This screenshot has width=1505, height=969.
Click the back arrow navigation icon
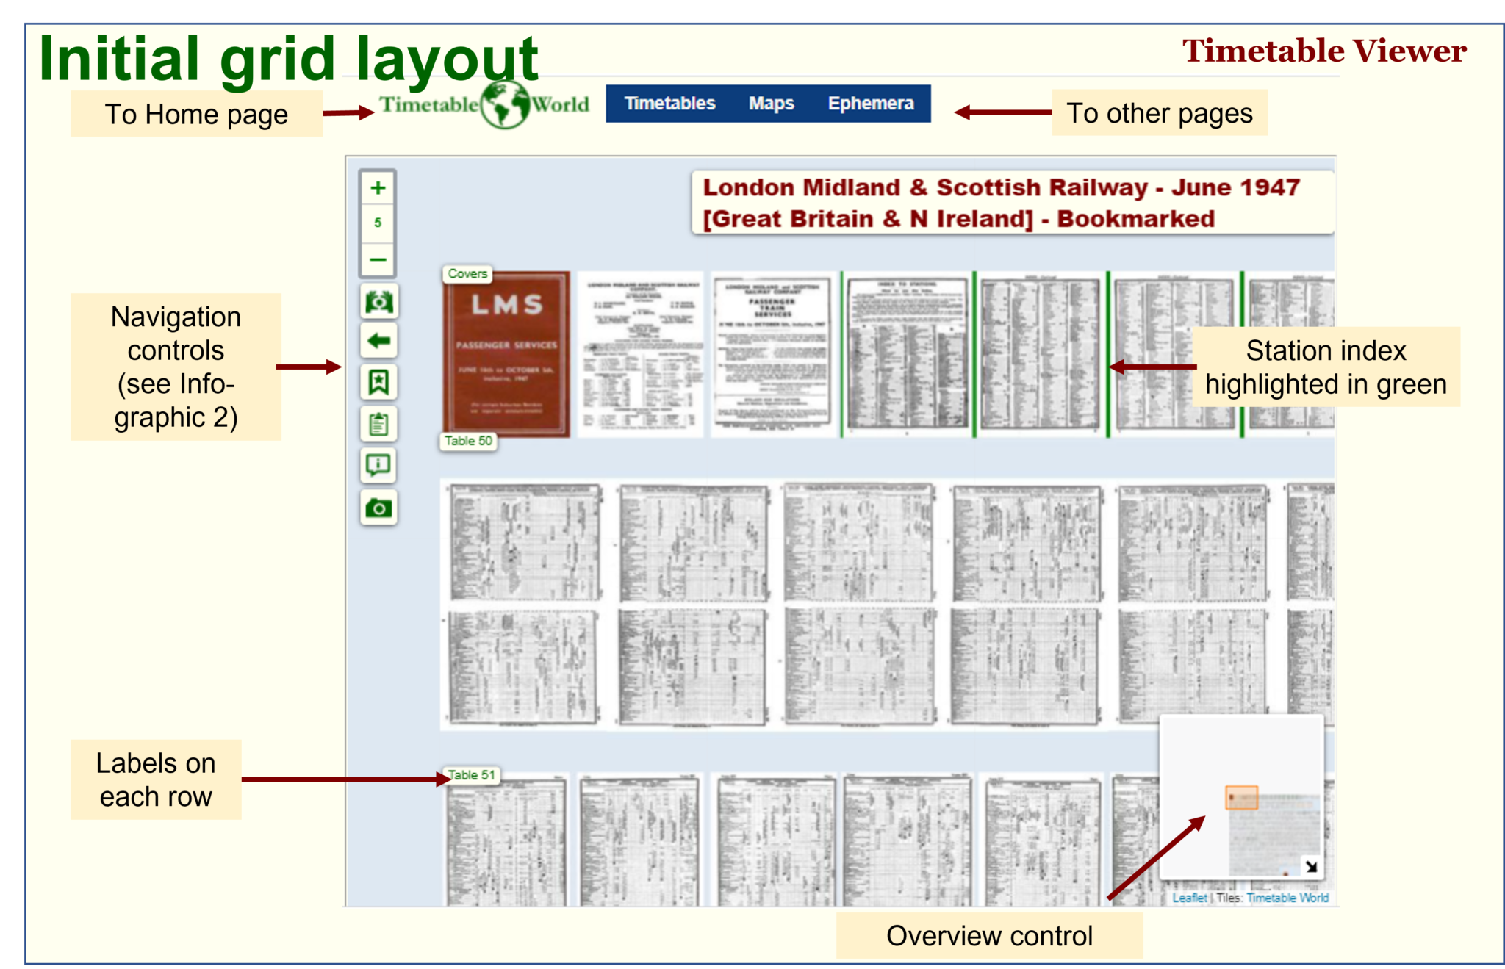pyautogui.click(x=378, y=341)
